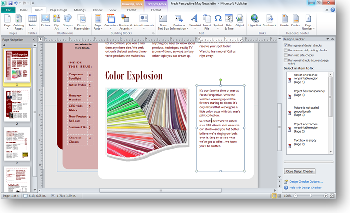The image size is (350, 213).
Task: Edit the page Footer
Action: [x=296, y=21]
